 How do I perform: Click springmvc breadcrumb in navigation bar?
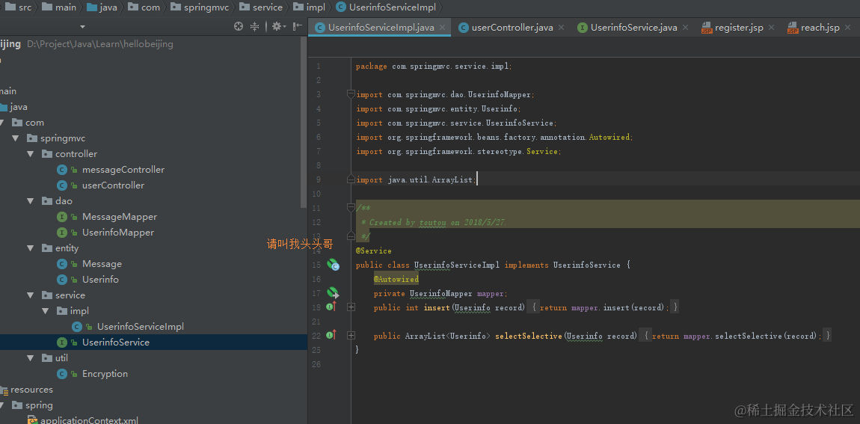tap(199, 7)
